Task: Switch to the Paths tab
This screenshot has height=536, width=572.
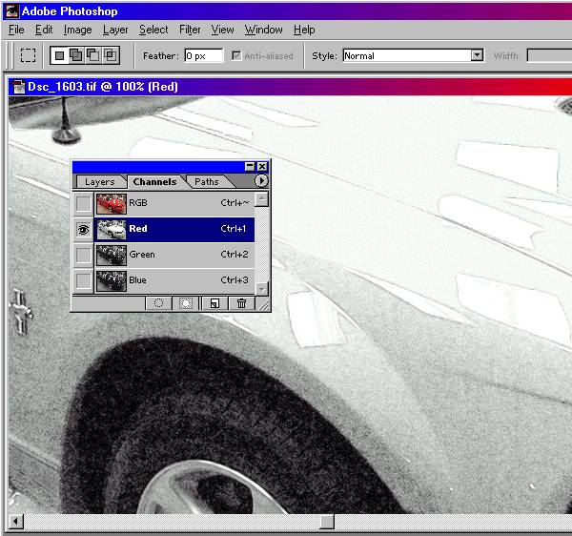Action: (207, 181)
